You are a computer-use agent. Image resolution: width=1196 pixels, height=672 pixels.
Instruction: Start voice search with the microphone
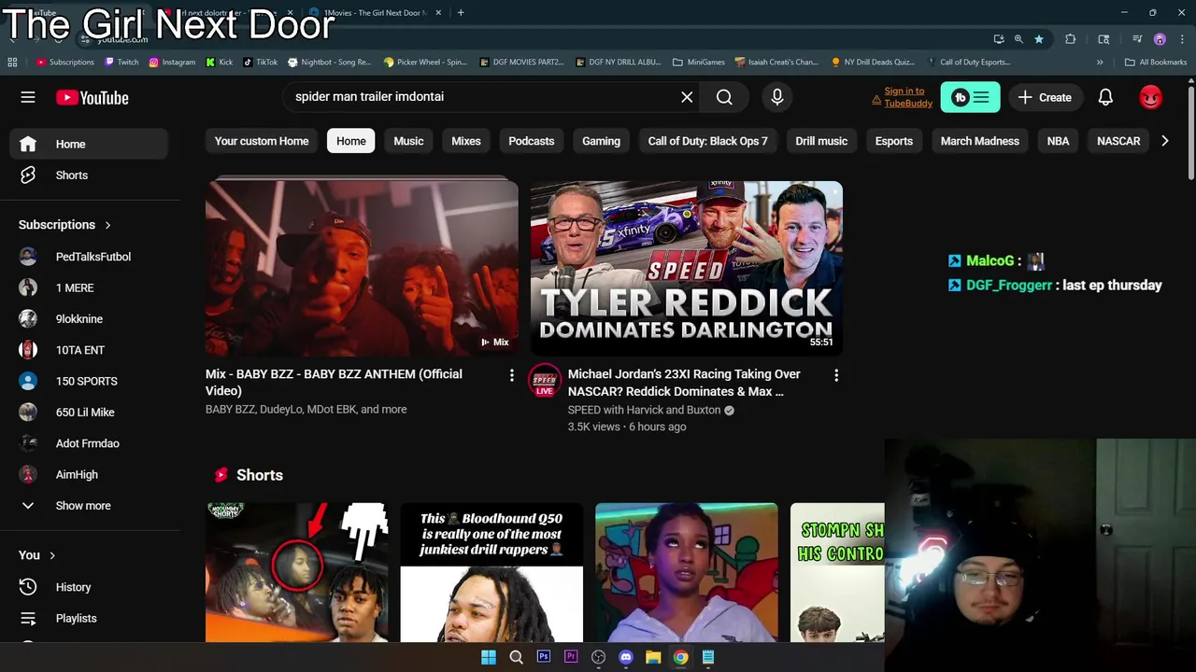click(776, 97)
